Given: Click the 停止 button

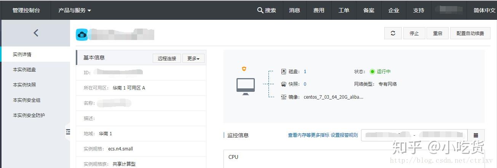Looking at the screenshot, I should click(414, 33).
